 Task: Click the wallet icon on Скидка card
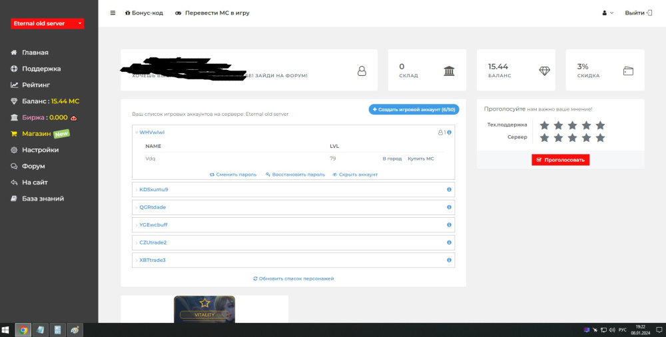click(628, 71)
